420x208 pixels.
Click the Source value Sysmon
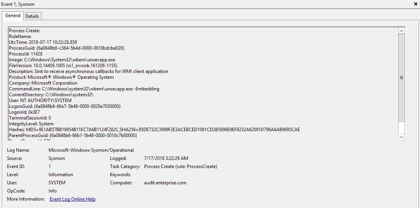click(56, 158)
